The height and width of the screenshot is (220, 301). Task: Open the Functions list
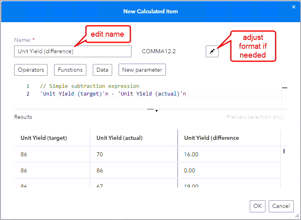[70, 70]
